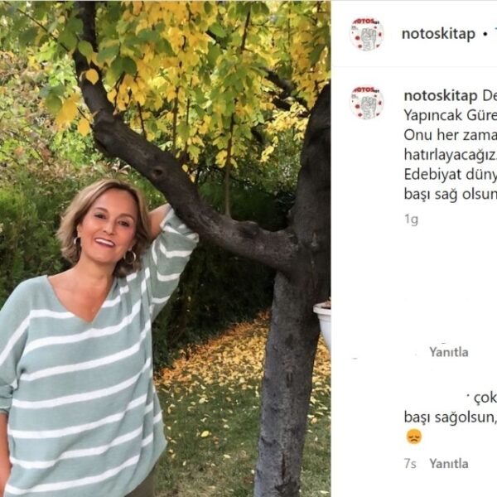Select caption line starting 'Onu her zama'
The image size is (497, 497).
(x=451, y=135)
